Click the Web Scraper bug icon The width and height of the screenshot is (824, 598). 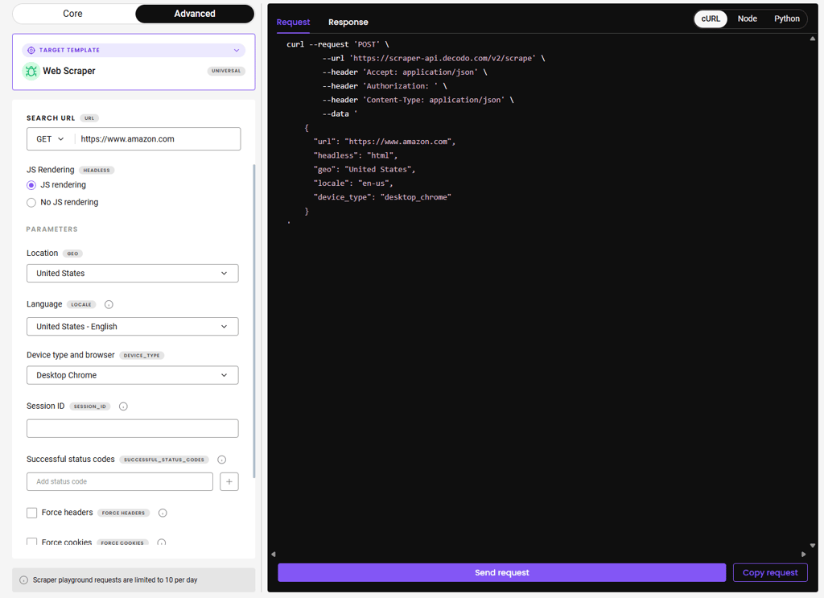[31, 71]
